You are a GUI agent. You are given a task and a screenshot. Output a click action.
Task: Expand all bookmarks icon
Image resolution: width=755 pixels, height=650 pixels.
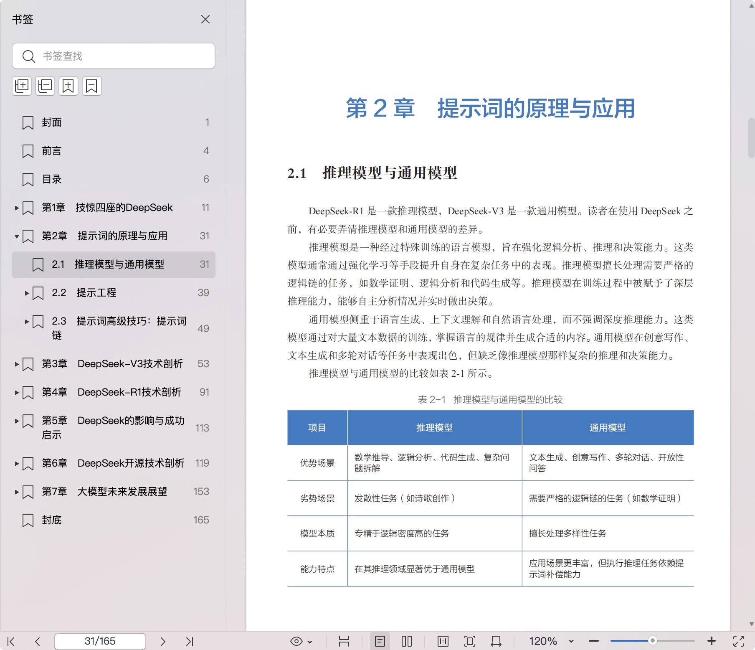[22, 86]
